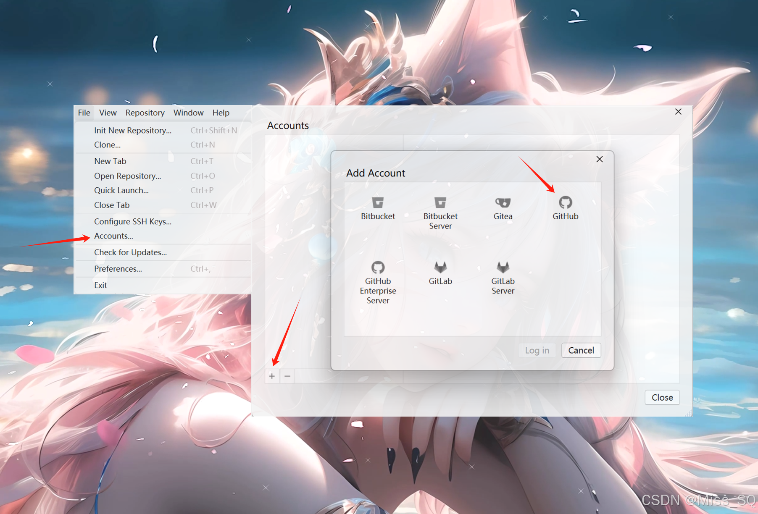The image size is (758, 514).
Task: Choose Quick Launch... menu item
Action: (163, 190)
